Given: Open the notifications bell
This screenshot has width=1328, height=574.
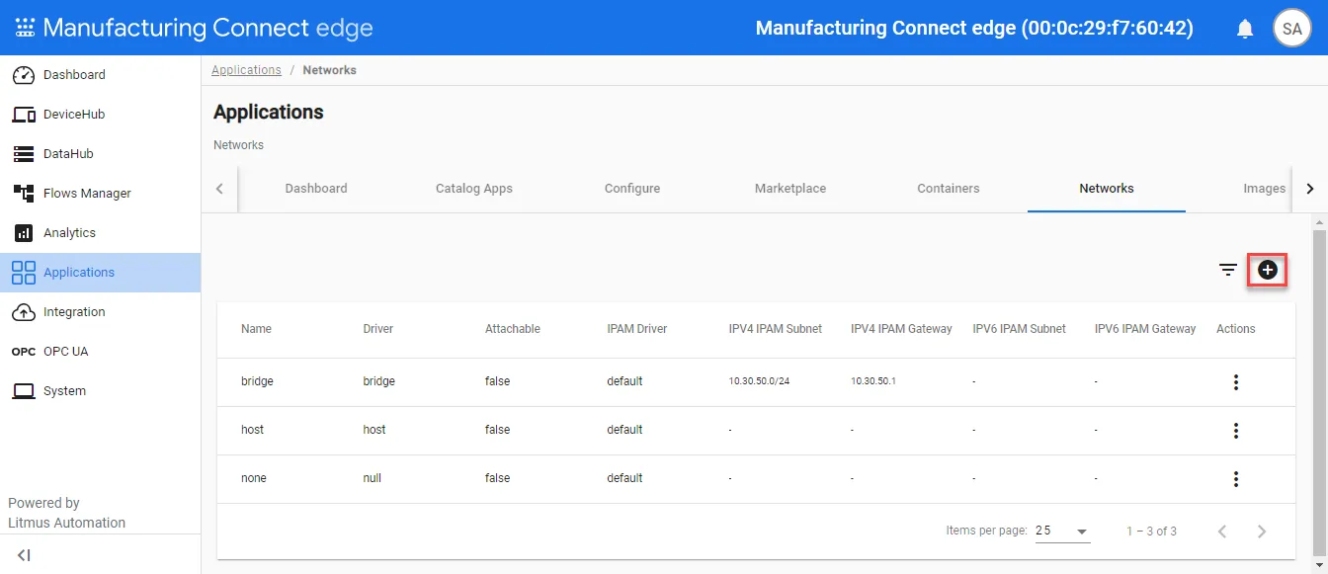Looking at the screenshot, I should tap(1245, 29).
